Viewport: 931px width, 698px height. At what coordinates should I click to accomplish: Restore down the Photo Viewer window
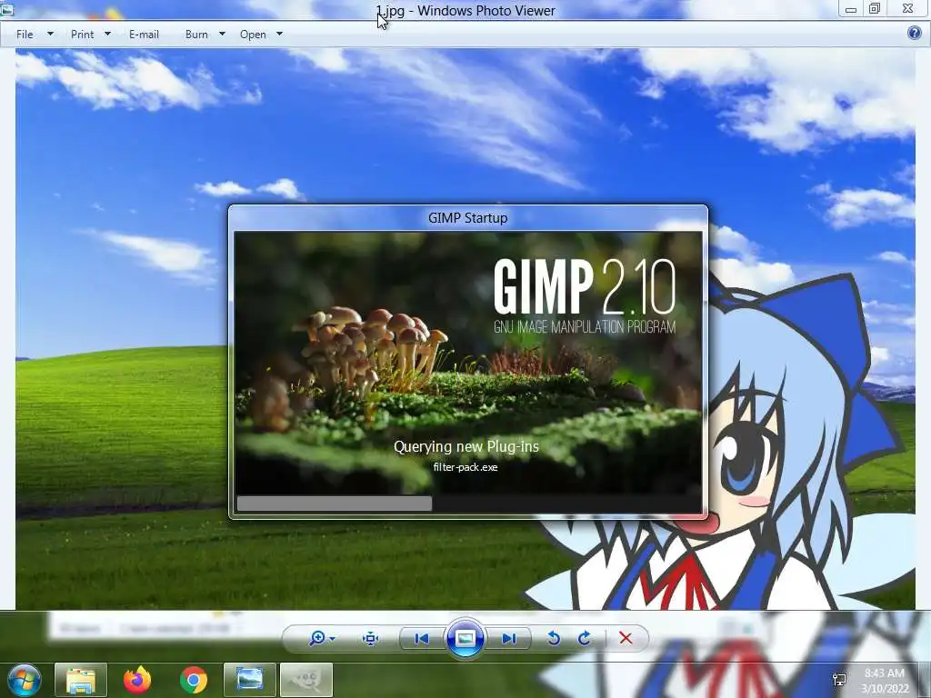[x=875, y=9]
